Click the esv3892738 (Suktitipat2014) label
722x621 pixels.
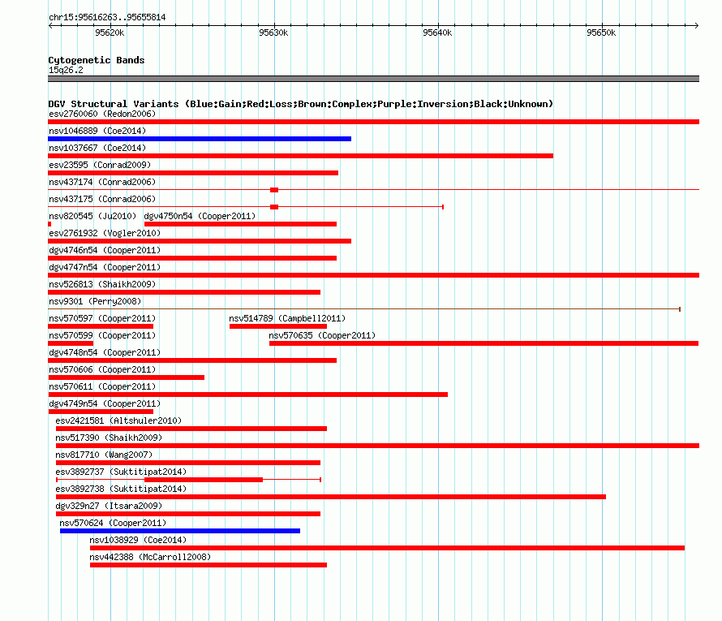pyautogui.click(x=121, y=489)
